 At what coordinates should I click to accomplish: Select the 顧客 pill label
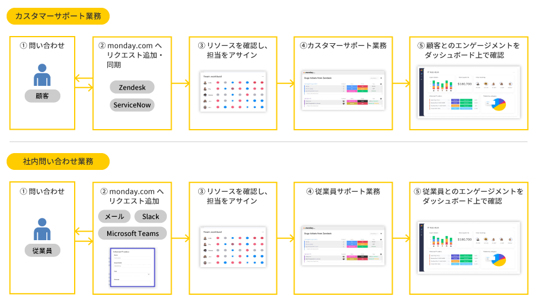[x=42, y=96]
